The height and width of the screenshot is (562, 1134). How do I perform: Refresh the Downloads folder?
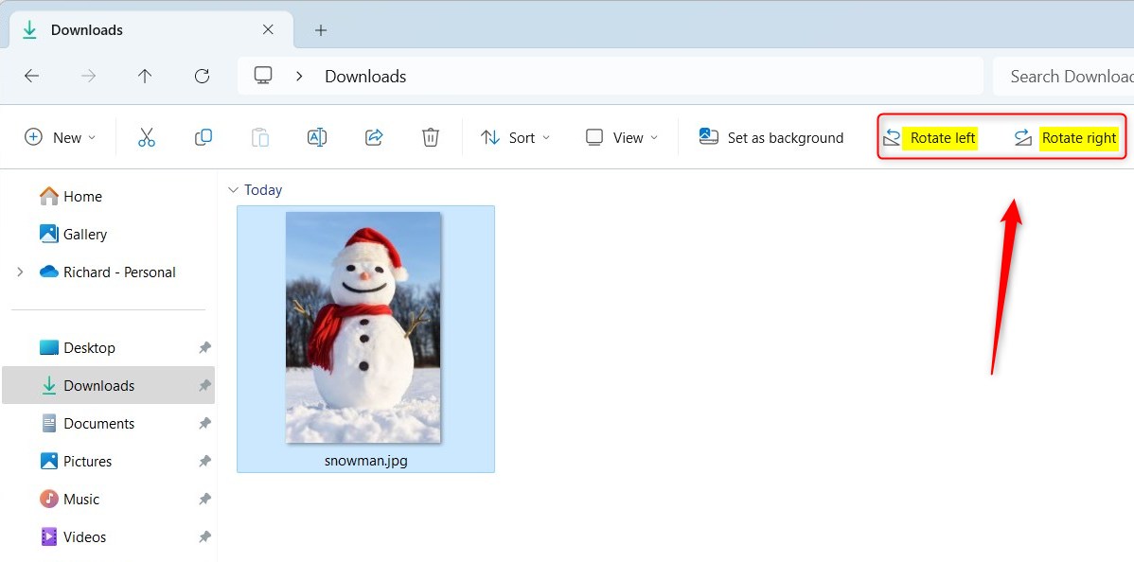click(202, 76)
